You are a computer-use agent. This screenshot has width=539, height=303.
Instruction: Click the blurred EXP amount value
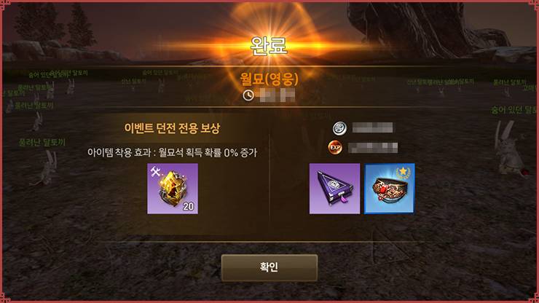[x=373, y=148]
